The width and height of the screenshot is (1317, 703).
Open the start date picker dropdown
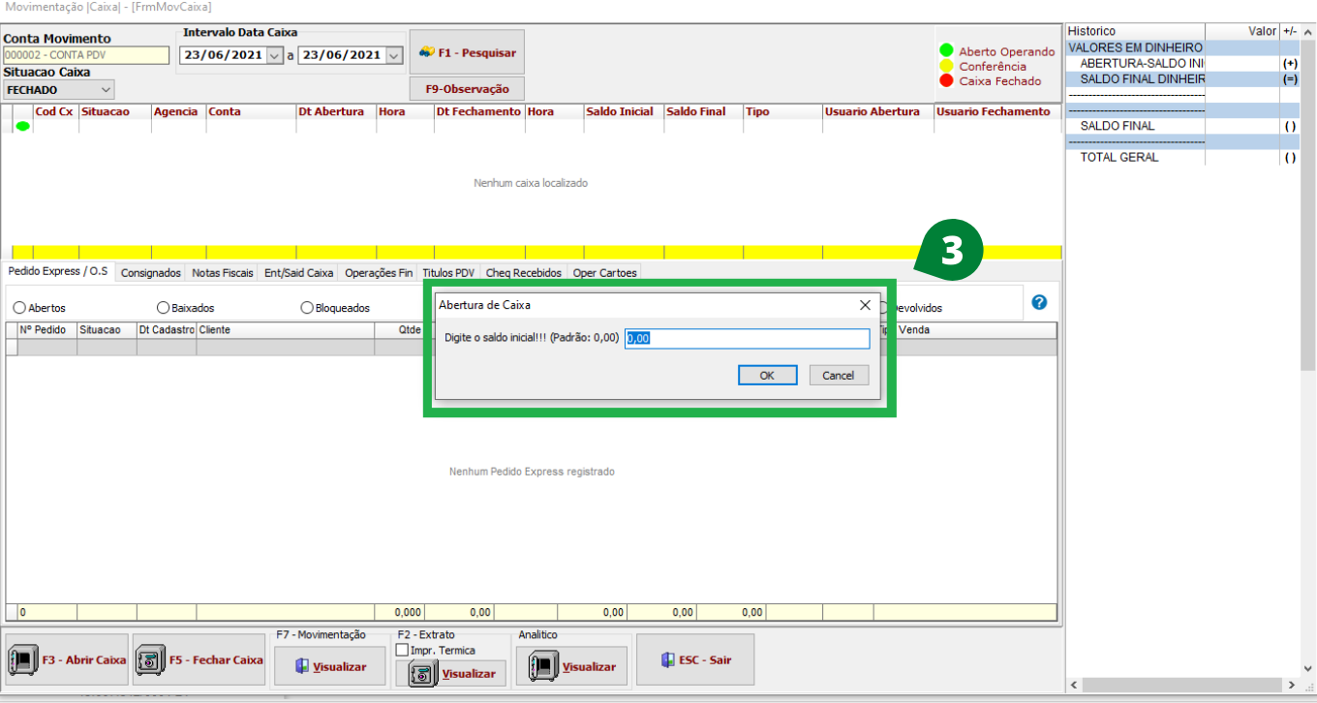274,55
